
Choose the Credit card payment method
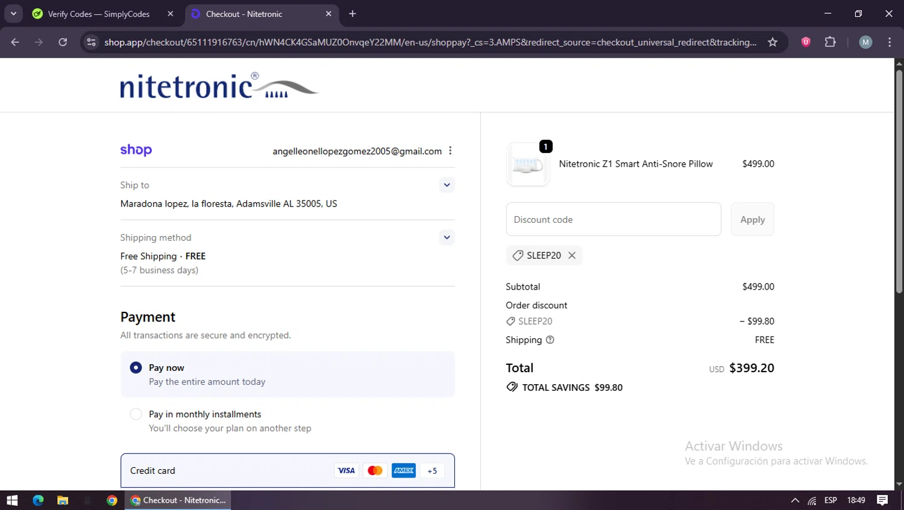[287, 470]
